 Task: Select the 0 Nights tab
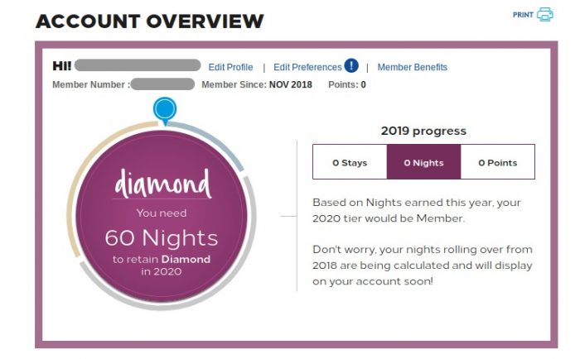pos(423,162)
